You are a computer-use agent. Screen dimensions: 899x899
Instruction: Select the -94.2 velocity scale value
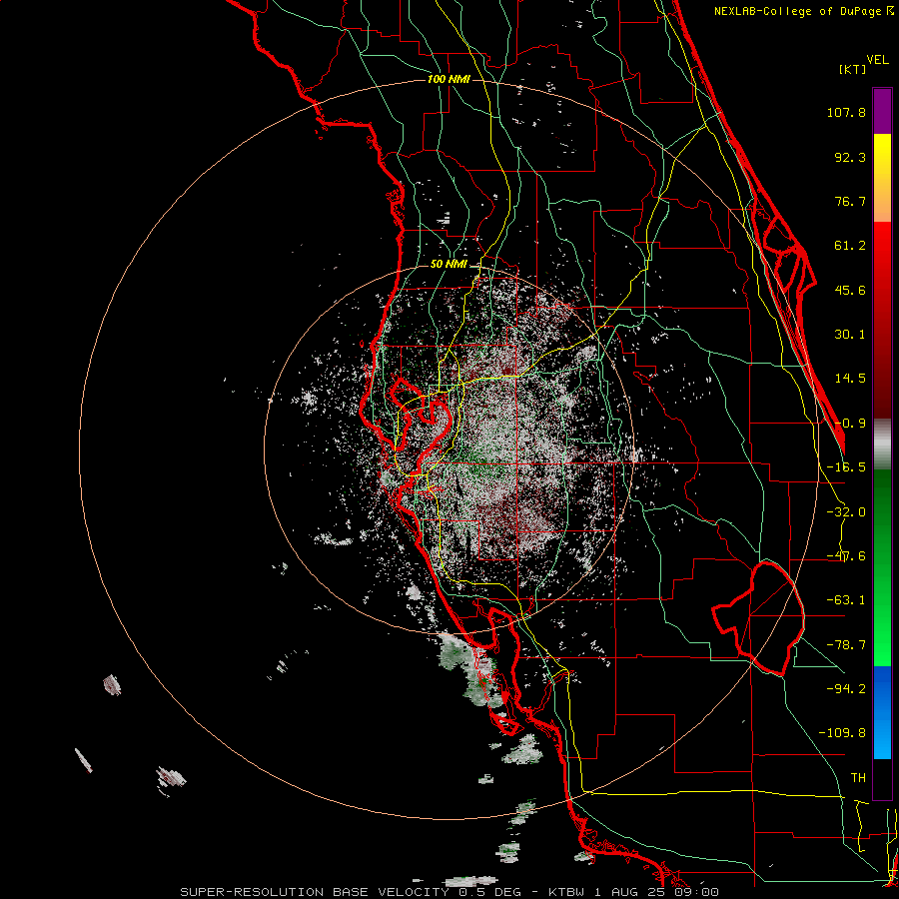pos(846,688)
